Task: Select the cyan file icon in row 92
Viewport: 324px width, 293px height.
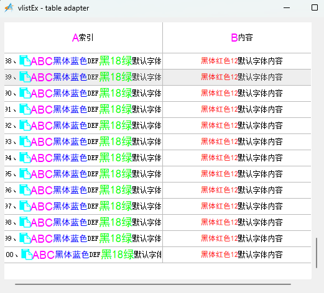Action: click(25, 125)
